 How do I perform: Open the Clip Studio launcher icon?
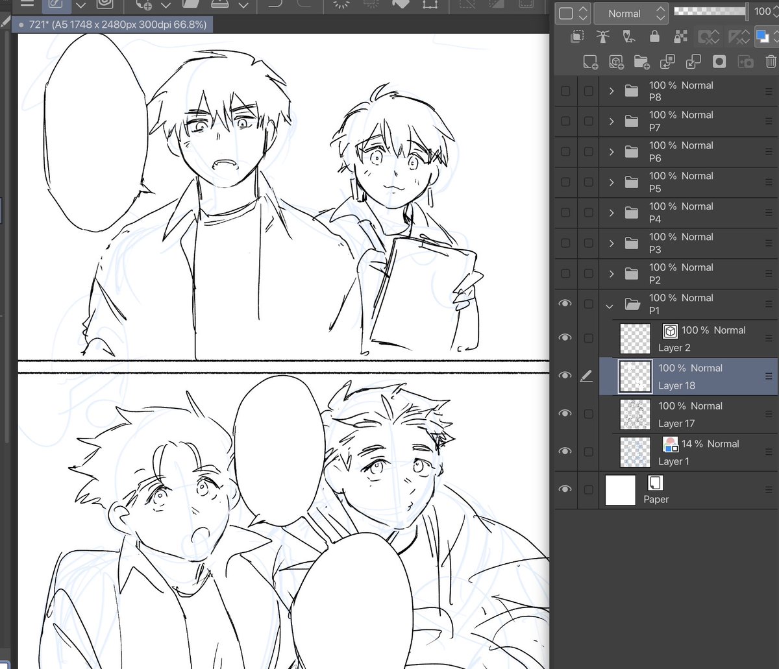104,4
